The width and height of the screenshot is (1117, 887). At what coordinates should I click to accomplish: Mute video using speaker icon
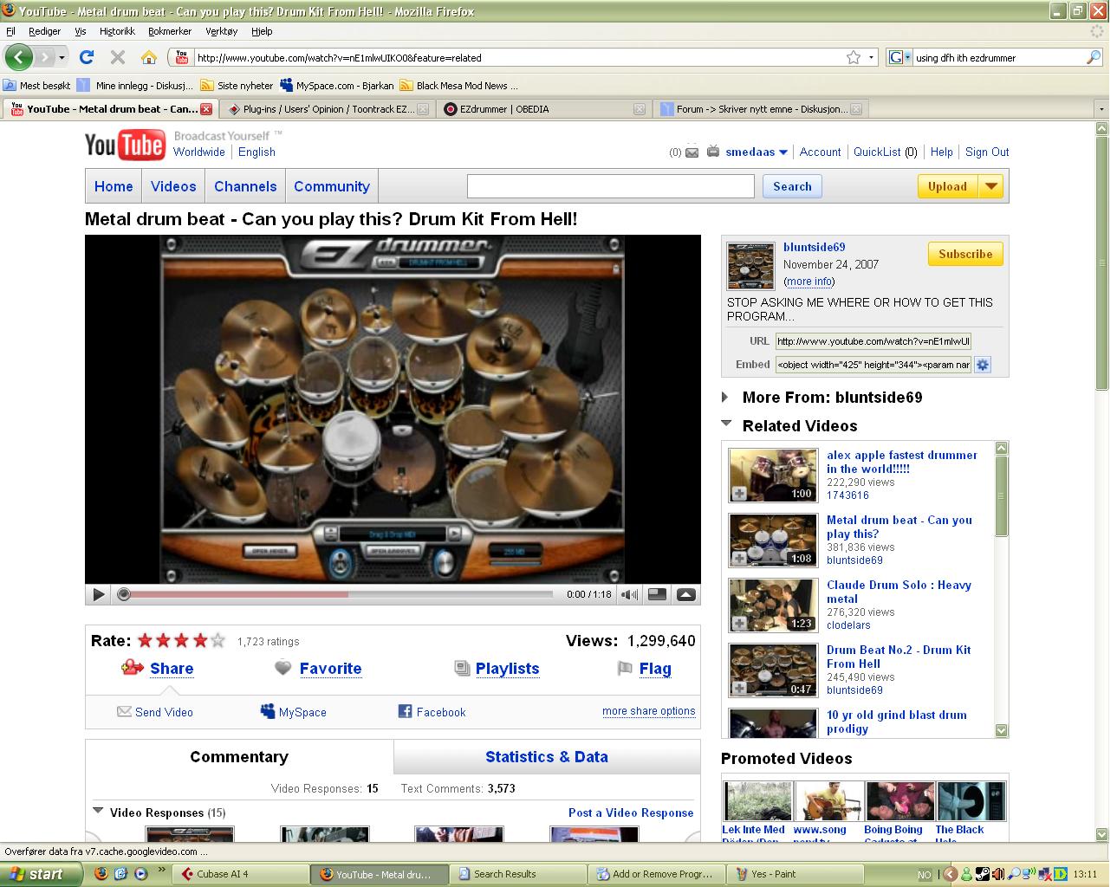[x=630, y=594]
